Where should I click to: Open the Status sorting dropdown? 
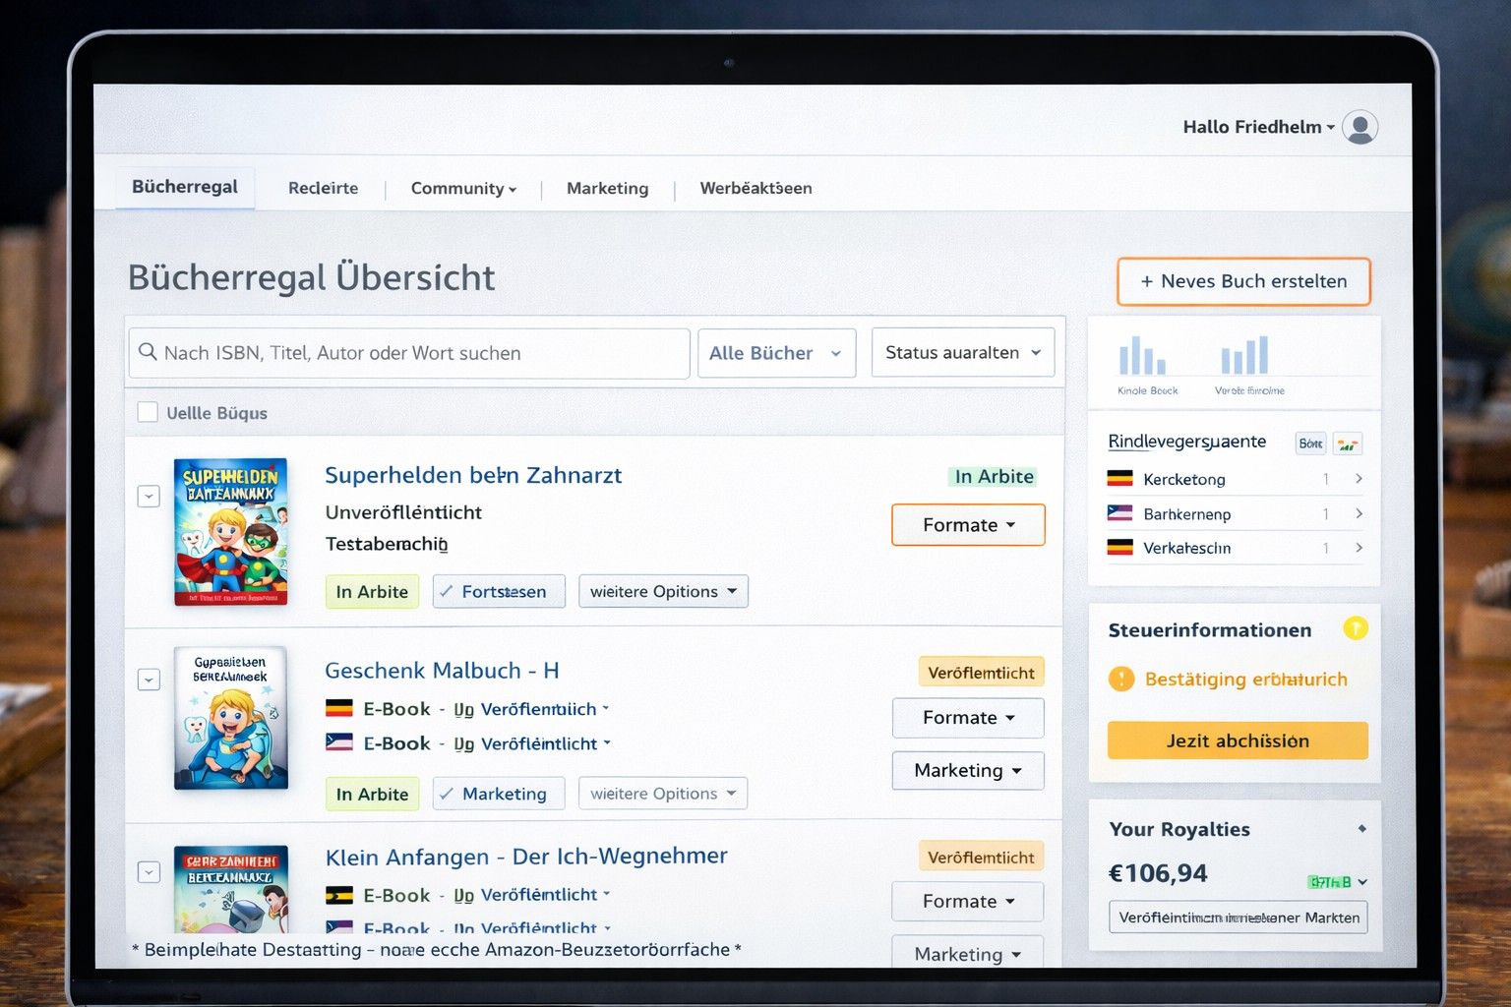click(x=962, y=353)
